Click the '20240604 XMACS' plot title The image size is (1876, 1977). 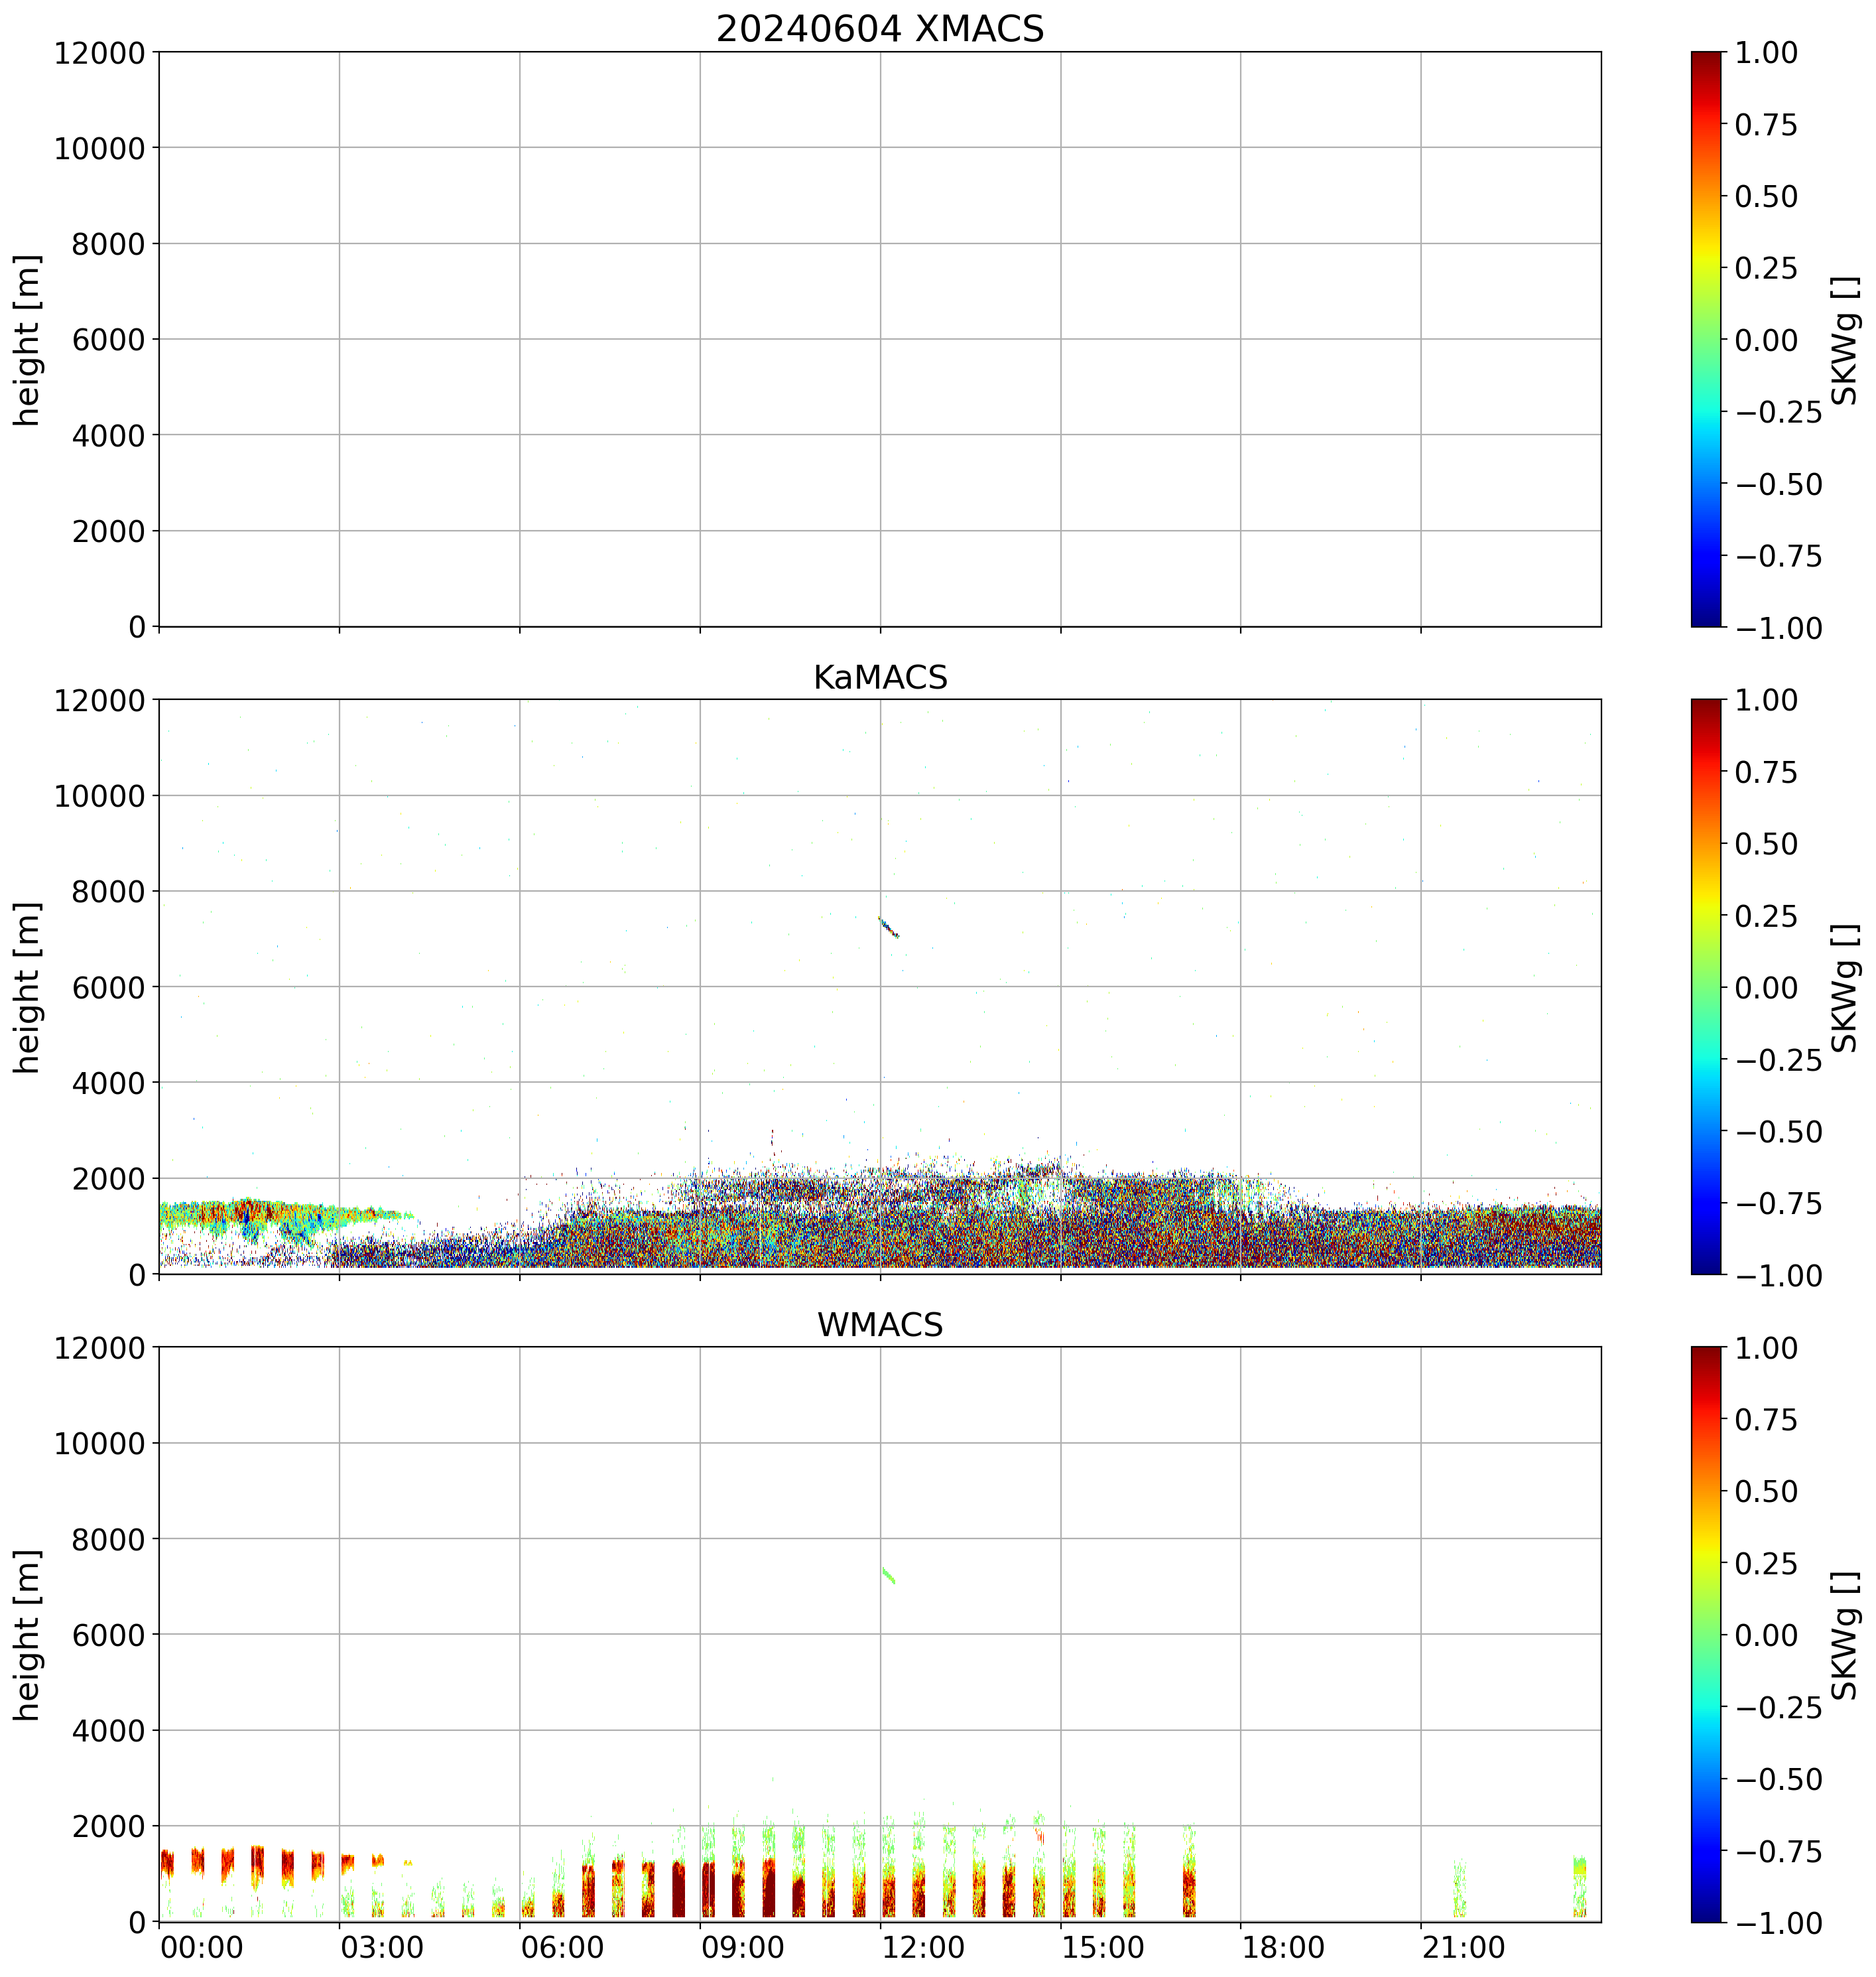coord(879,29)
